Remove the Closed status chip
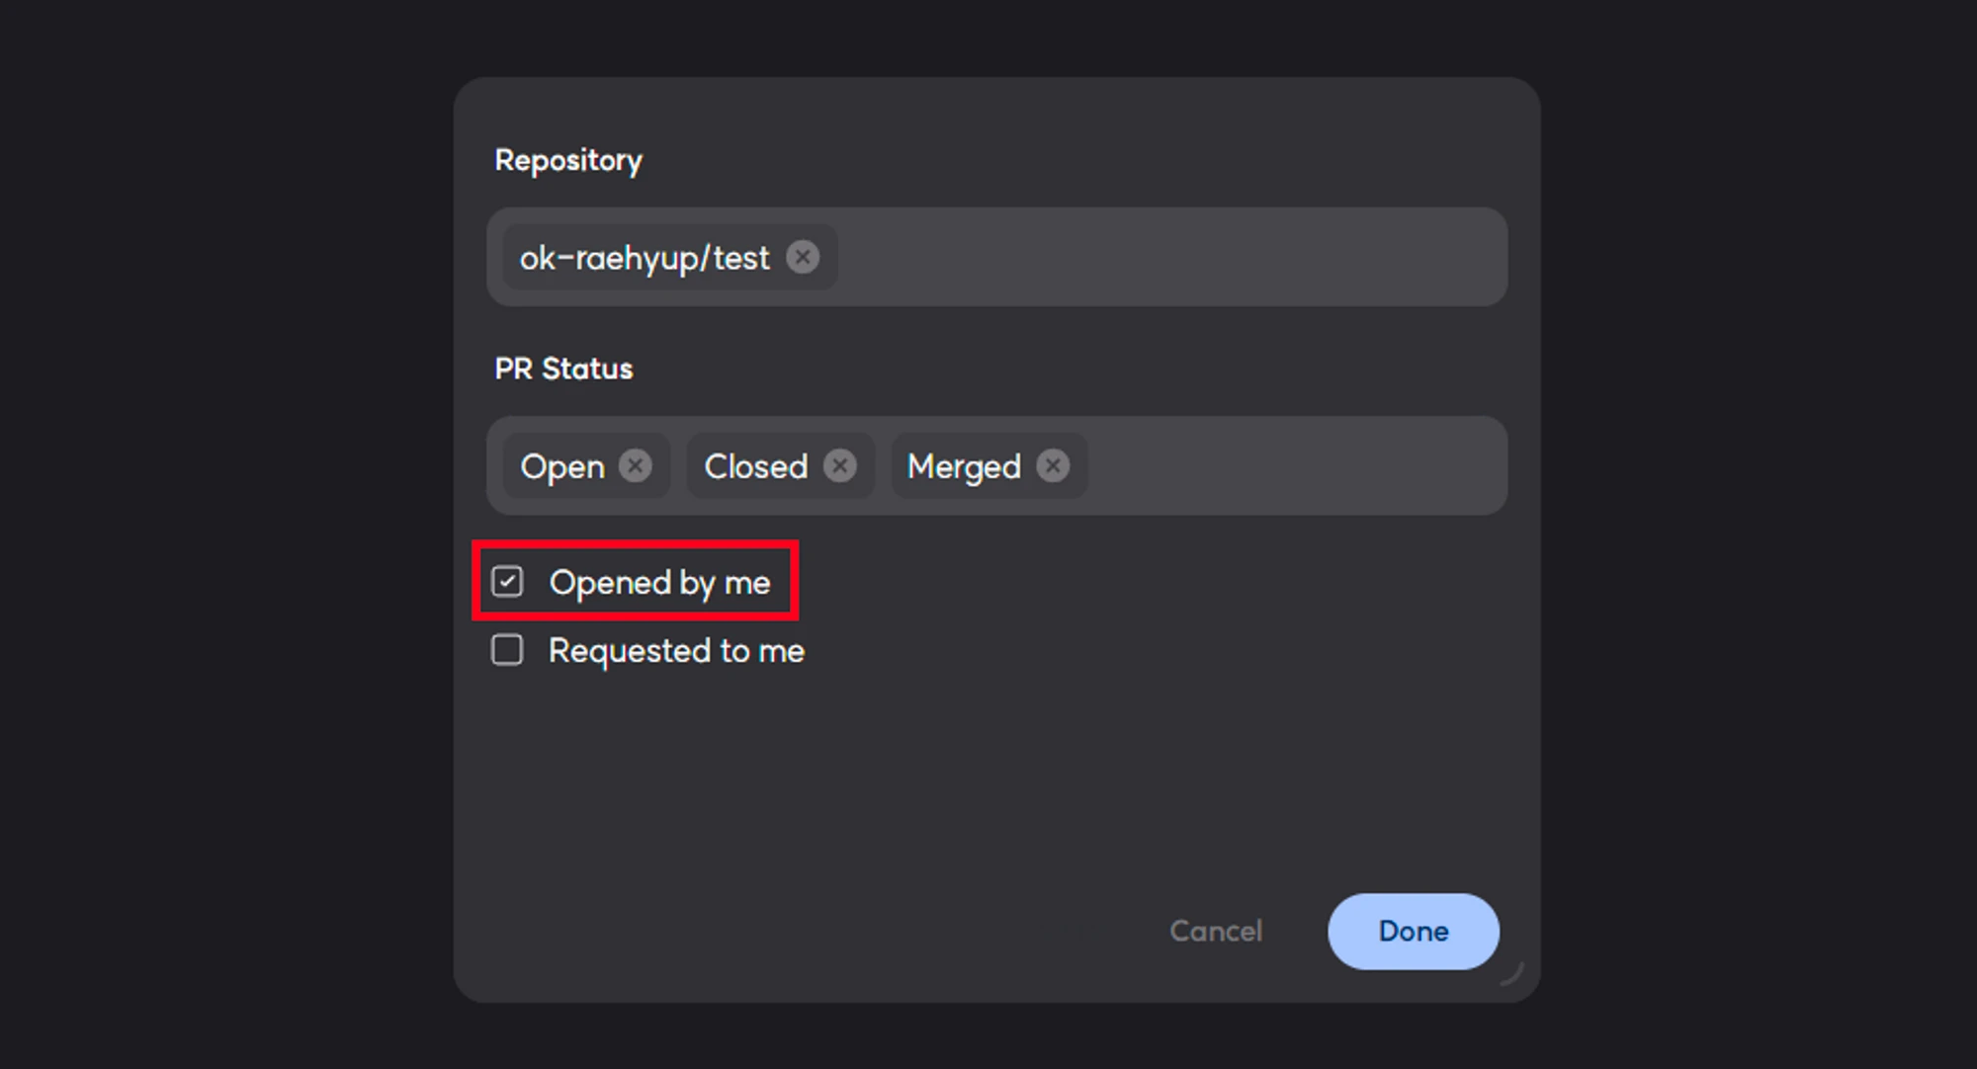 click(839, 465)
